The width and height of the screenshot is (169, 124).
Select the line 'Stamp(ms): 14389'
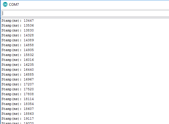coord(18,40)
